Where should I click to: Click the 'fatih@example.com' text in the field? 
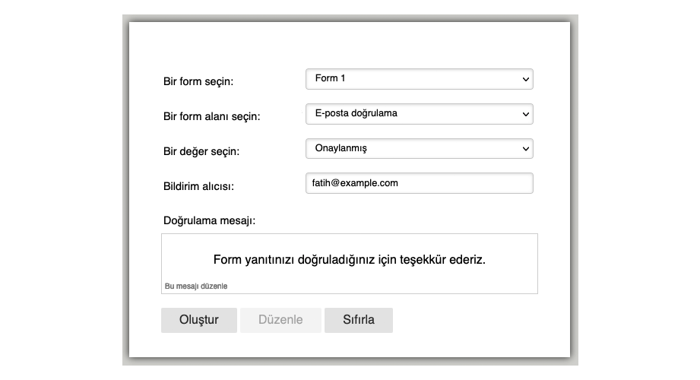pos(355,183)
